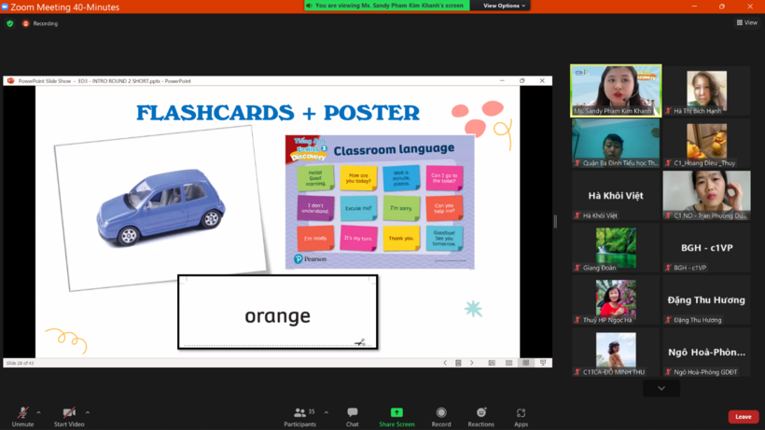The height and width of the screenshot is (430, 765).
Task: Expand the View Options dropdown
Action: (x=505, y=6)
